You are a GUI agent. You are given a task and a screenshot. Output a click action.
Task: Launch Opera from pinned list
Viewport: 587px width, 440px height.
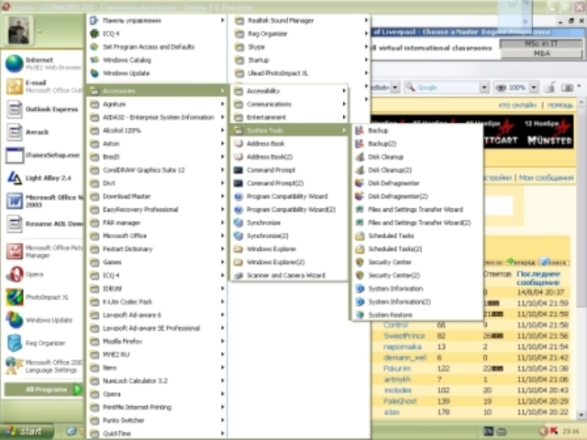pyautogui.click(x=43, y=275)
